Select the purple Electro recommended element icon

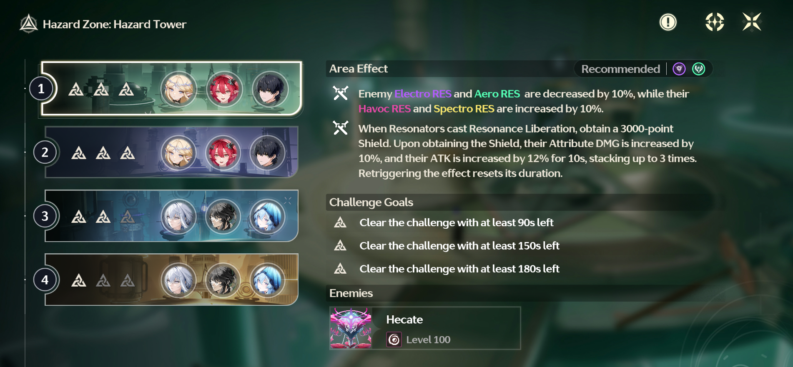coord(679,69)
